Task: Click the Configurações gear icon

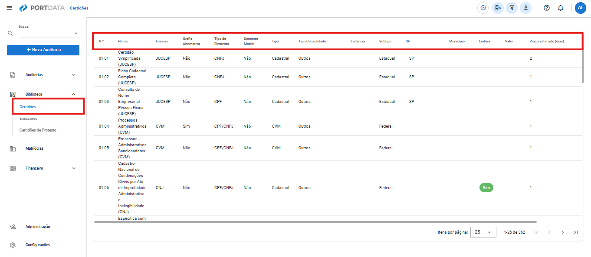Action: [x=13, y=245]
